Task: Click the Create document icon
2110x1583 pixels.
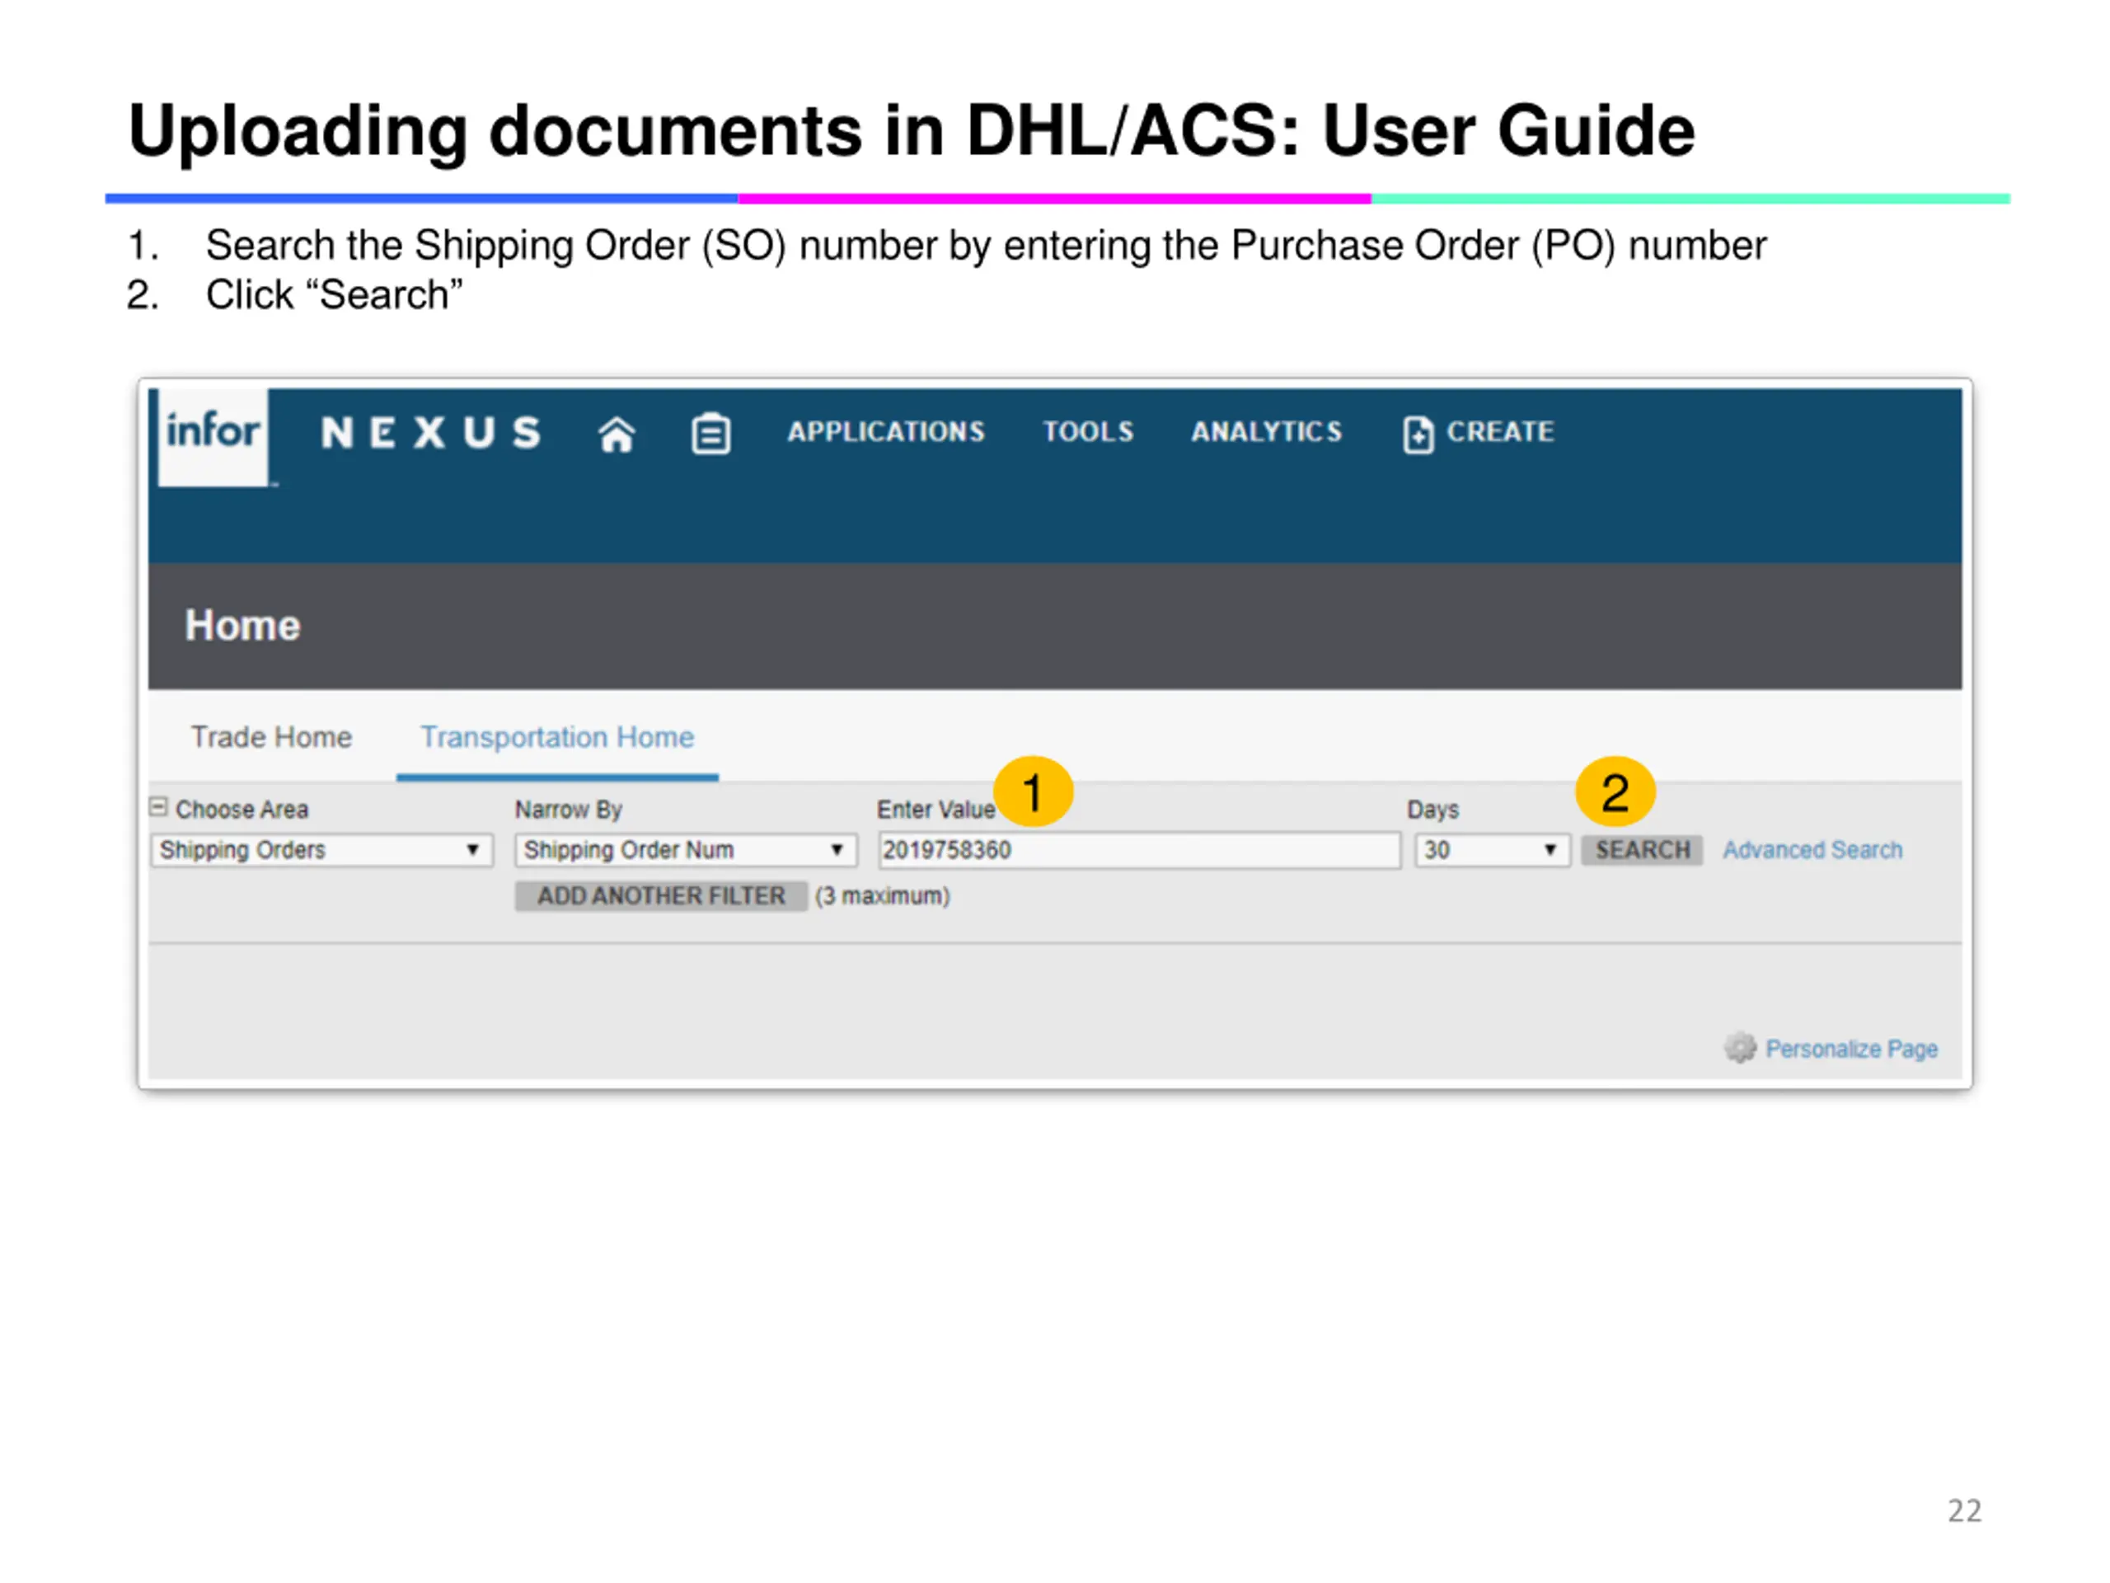Action: [1418, 435]
